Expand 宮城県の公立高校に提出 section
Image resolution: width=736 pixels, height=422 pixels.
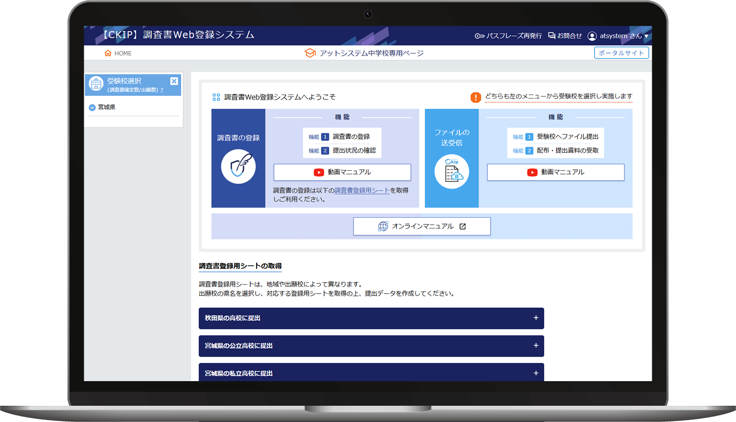tap(535, 346)
